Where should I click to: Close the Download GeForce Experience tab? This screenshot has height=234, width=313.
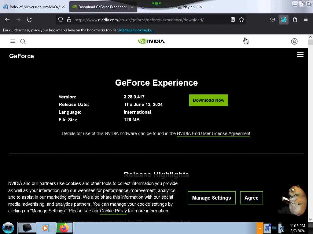point(132,7)
